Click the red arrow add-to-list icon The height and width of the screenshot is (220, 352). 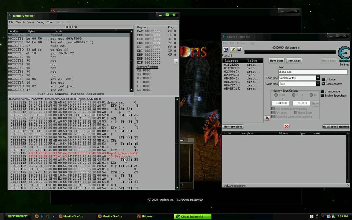coord(267,118)
